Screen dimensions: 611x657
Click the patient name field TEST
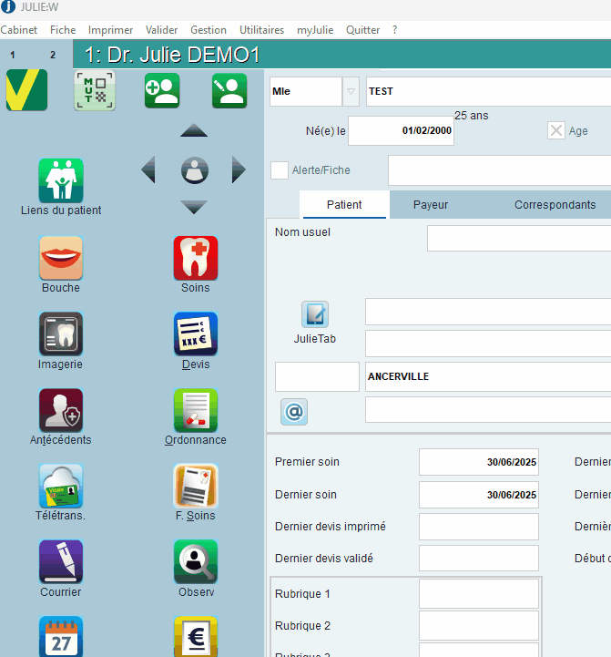coord(488,91)
